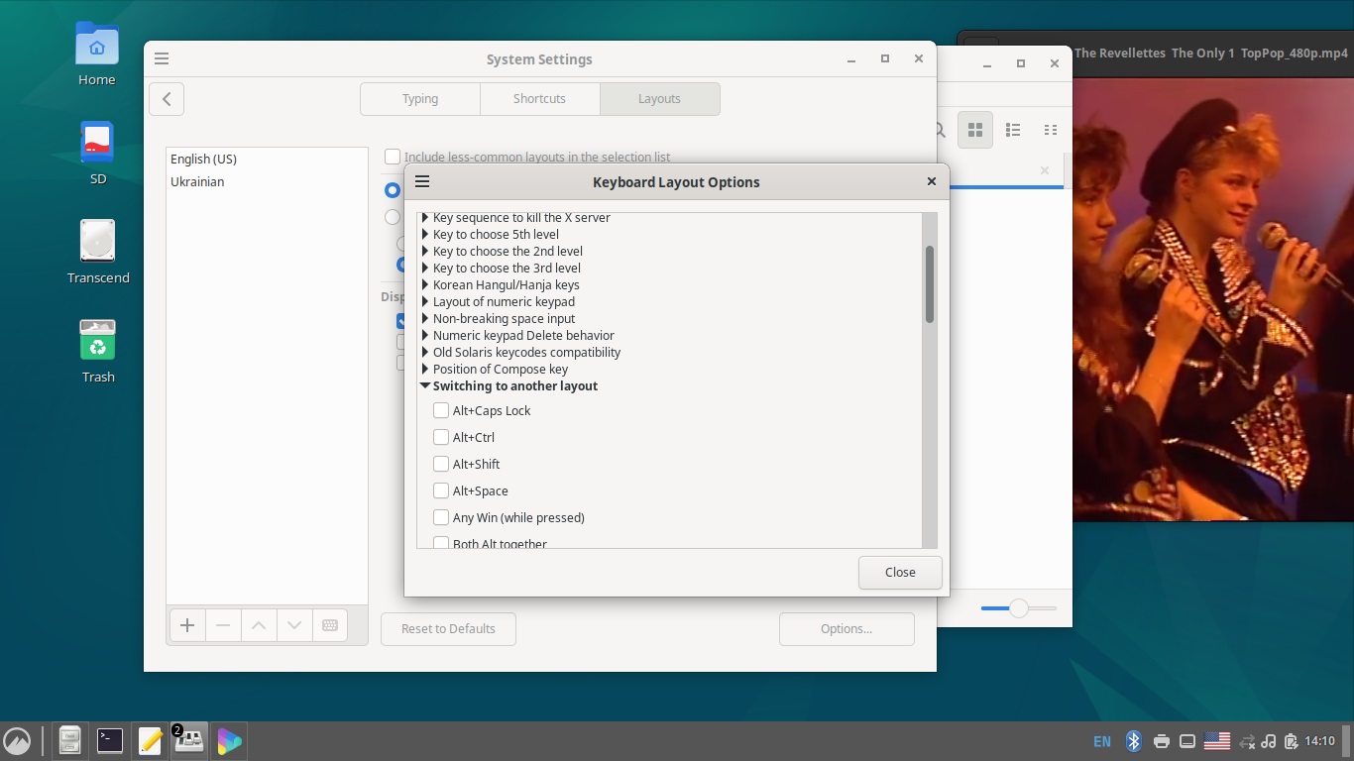Switch the file manager to icon grid view
Image resolution: width=1354 pixels, height=761 pixels.
point(975,130)
